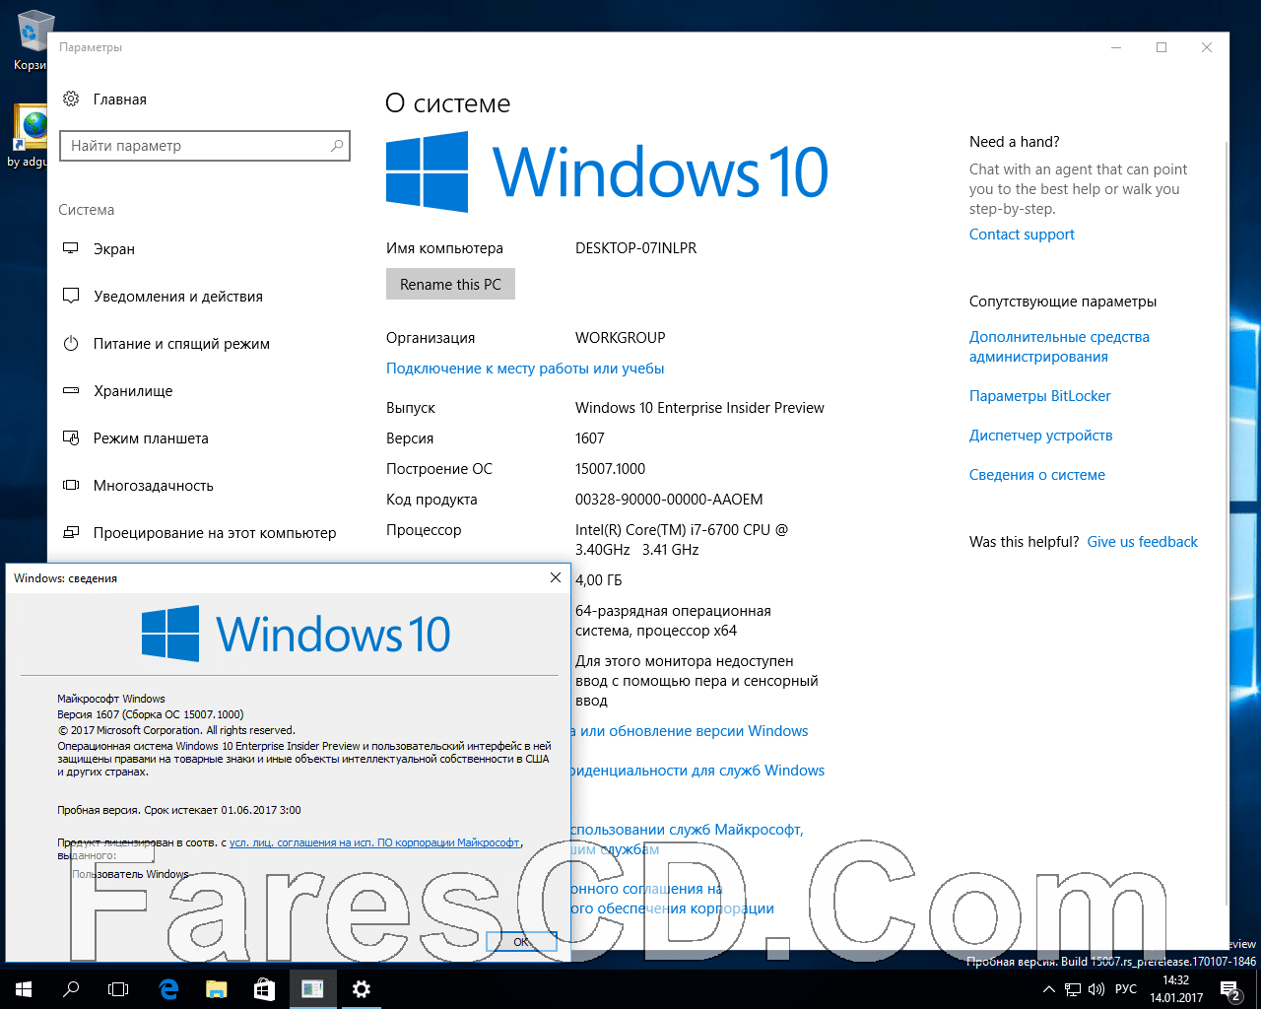Switch the РУС input language indicator
Screen dimensions: 1261x1009
click(1126, 989)
